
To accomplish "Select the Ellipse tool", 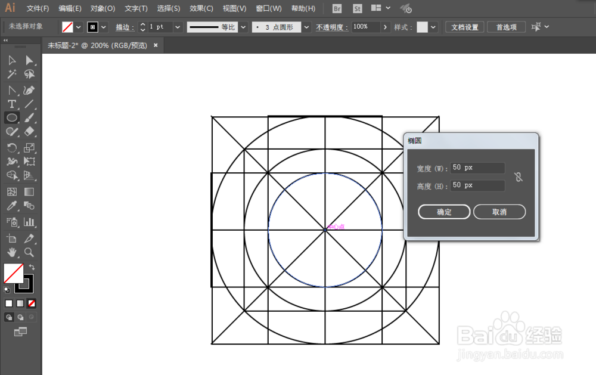I will coord(11,117).
